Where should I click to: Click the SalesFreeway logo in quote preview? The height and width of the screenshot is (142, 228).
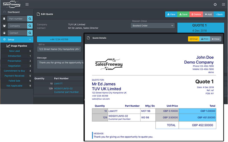(109, 64)
